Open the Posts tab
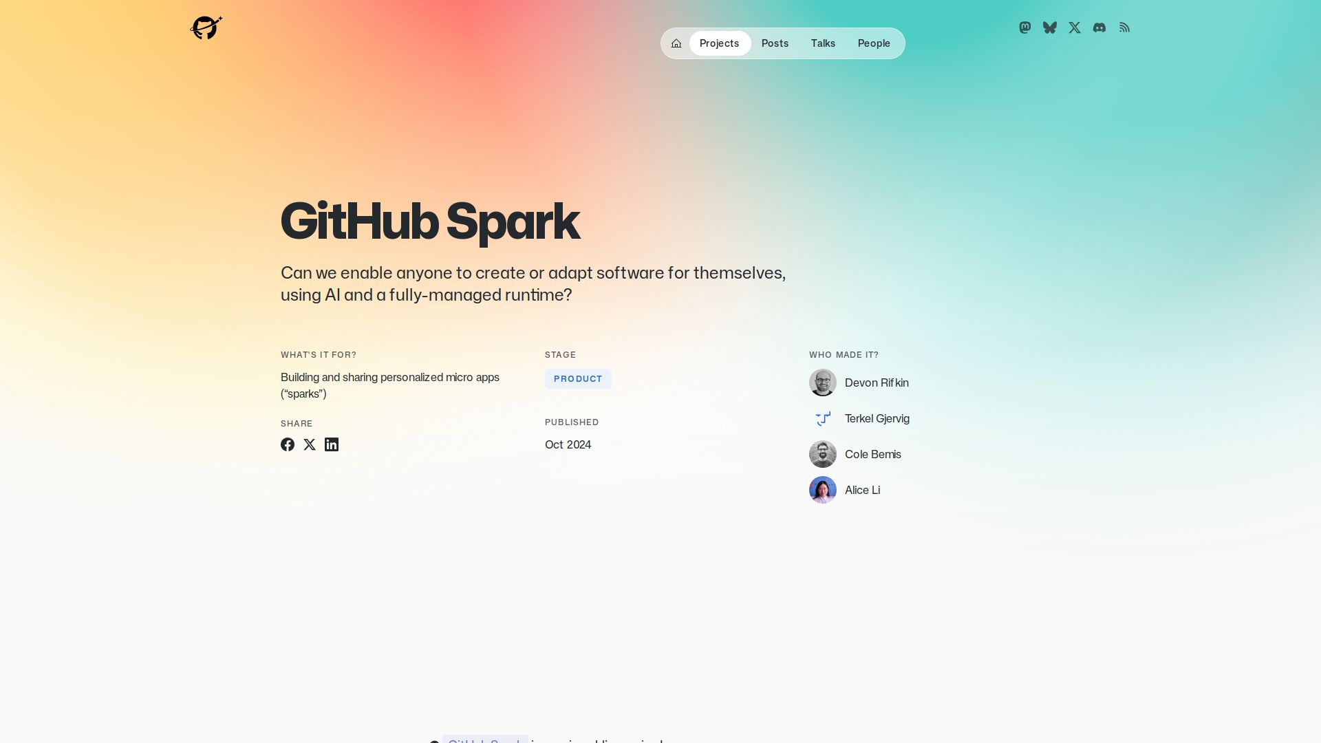 click(x=775, y=43)
